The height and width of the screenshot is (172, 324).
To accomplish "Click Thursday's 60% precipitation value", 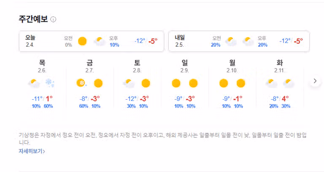I will pyautogui.click(x=49, y=106).
